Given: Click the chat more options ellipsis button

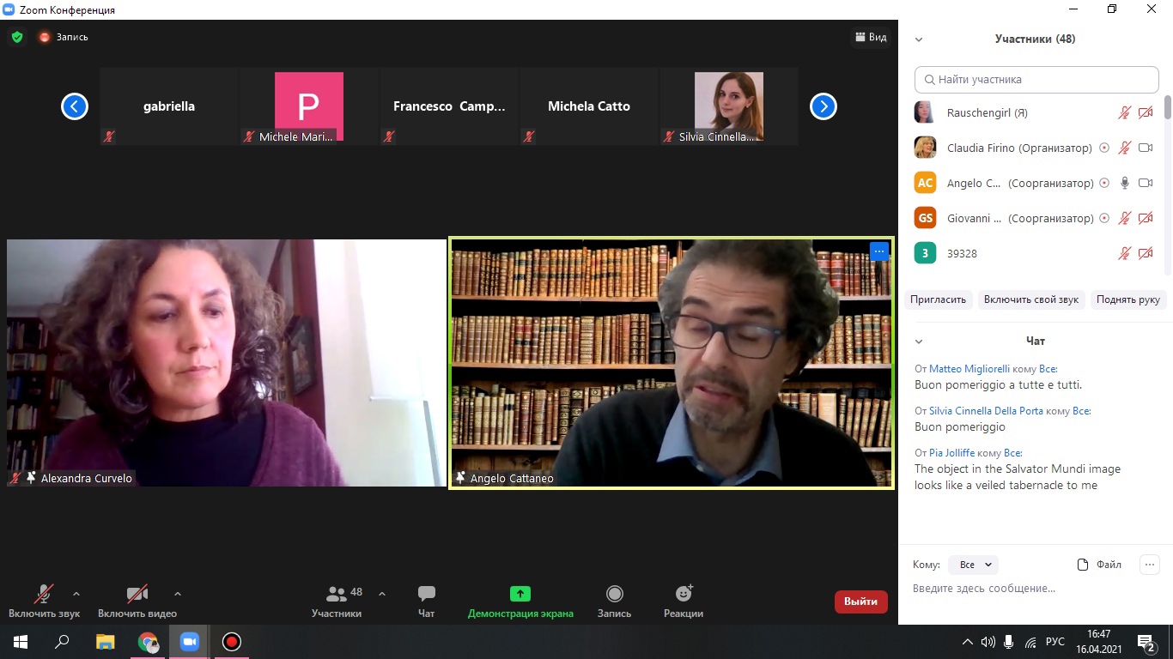Looking at the screenshot, I should [1149, 564].
